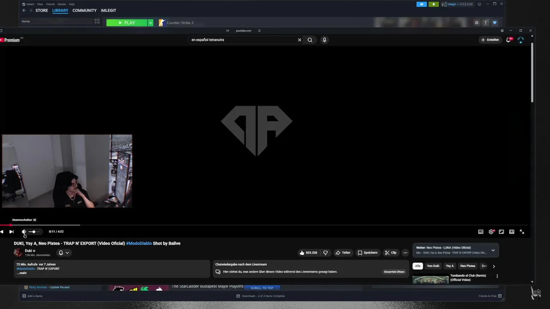Seek on the video progress bar

[263, 225]
